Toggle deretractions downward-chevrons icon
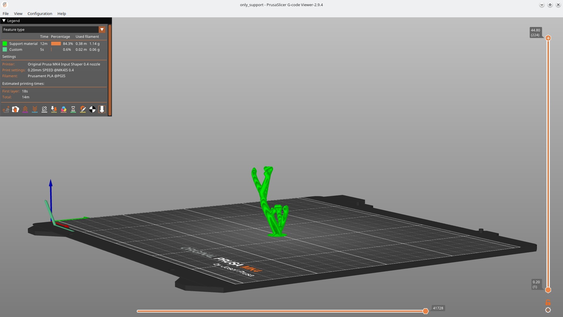This screenshot has width=563, height=317. tap(35, 109)
